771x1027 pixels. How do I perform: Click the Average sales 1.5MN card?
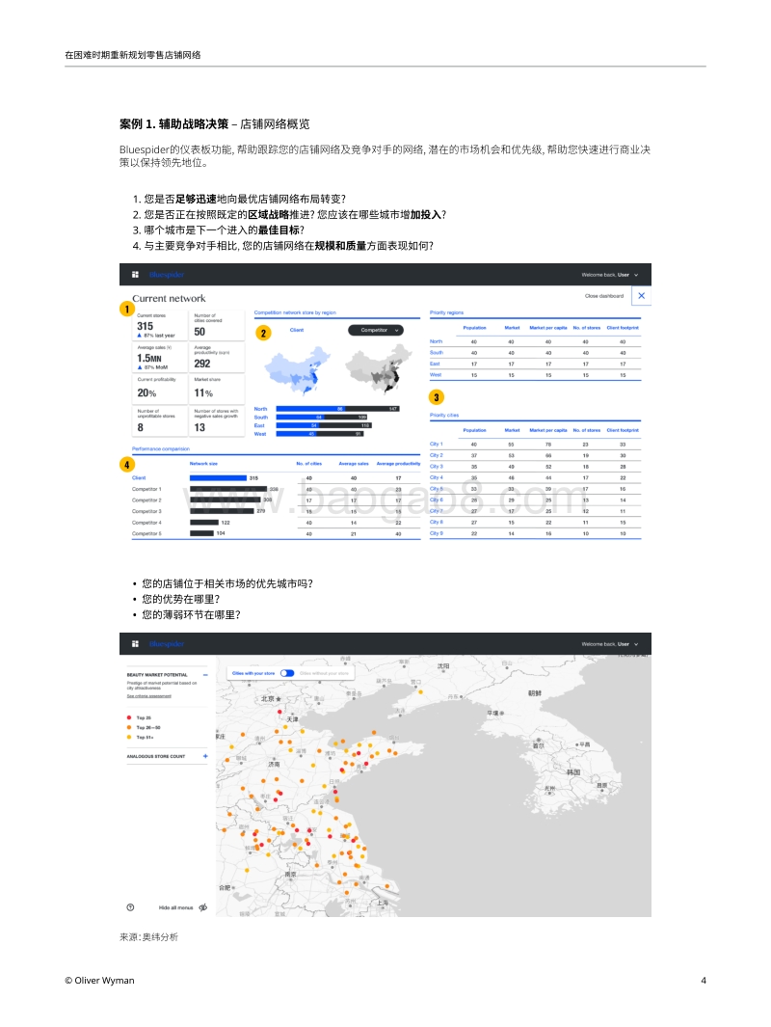159,358
